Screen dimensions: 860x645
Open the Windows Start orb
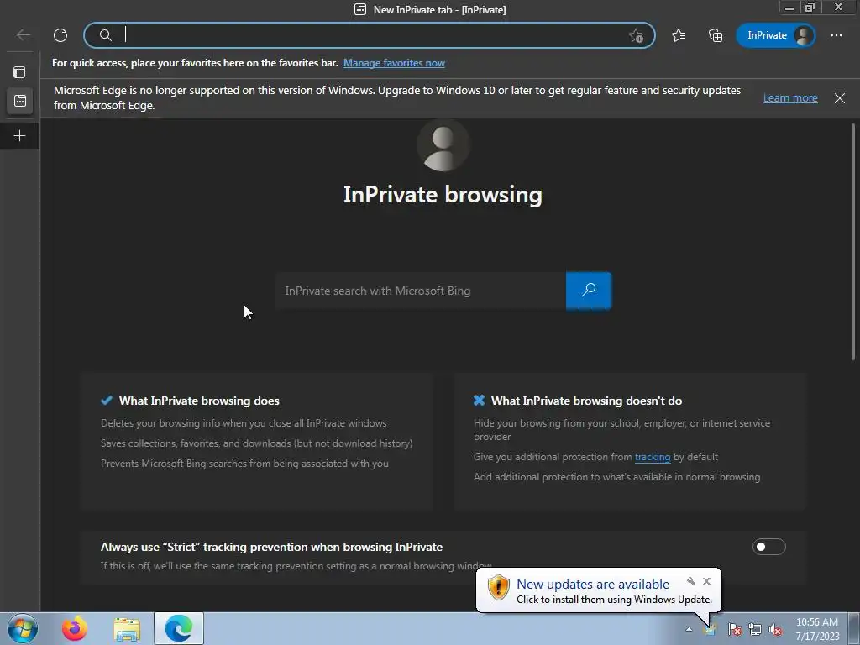[x=23, y=628]
